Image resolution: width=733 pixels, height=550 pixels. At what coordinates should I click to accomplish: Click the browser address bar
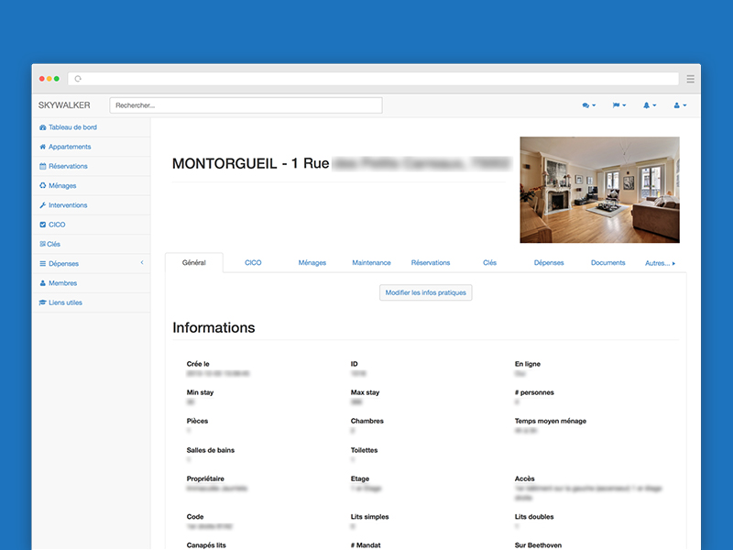pyautogui.click(x=373, y=79)
